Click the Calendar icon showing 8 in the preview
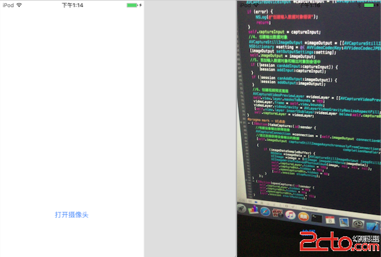Screen dimensions: 381x257 tap(330, 220)
